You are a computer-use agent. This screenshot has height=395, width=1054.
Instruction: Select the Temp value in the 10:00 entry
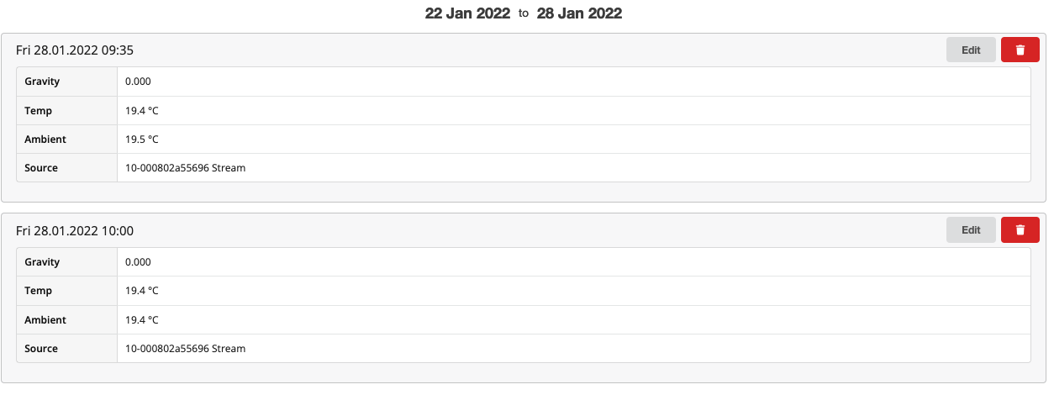(x=142, y=291)
